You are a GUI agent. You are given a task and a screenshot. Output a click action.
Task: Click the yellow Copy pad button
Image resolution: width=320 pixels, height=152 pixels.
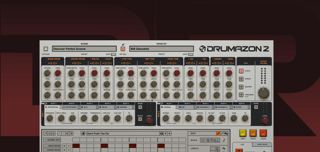point(243,133)
